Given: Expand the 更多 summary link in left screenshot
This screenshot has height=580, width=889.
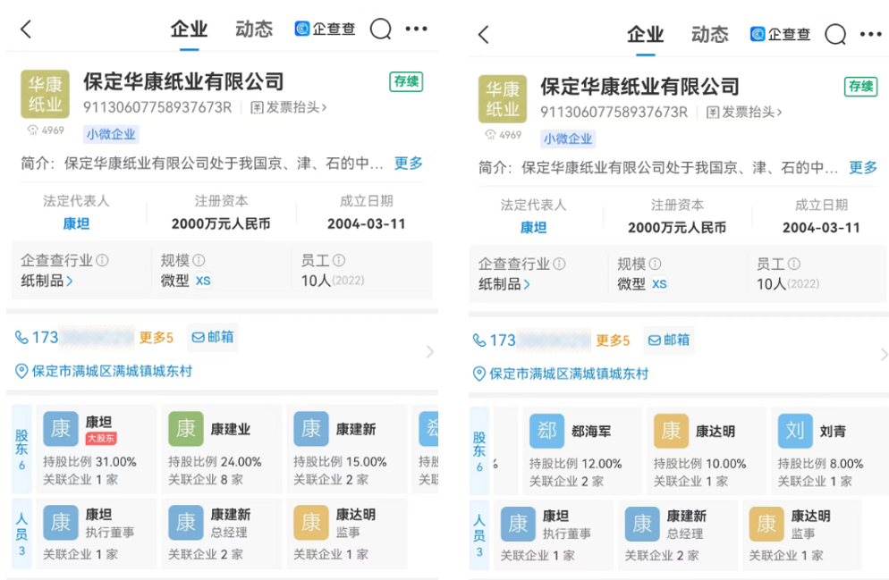Looking at the screenshot, I should coord(408,164).
